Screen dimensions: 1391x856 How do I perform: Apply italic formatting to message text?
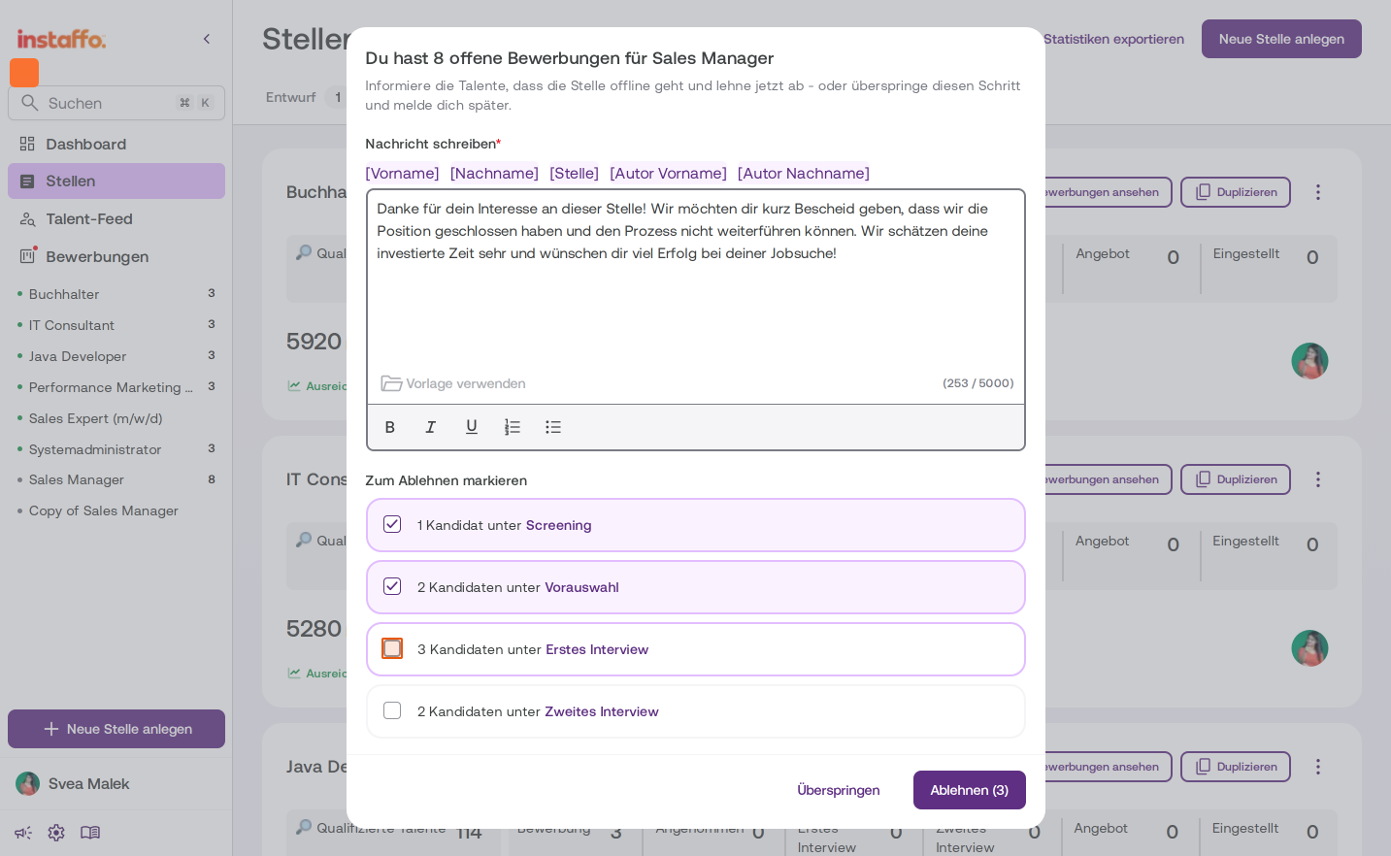pos(431,427)
